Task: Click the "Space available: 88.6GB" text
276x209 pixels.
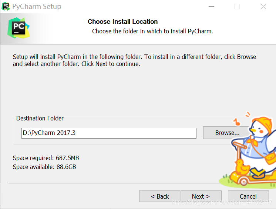Action: [x=44, y=167]
